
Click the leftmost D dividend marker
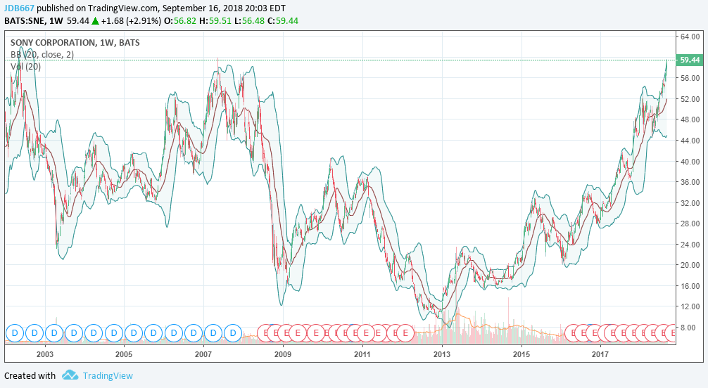pyautogui.click(x=15, y=333)
